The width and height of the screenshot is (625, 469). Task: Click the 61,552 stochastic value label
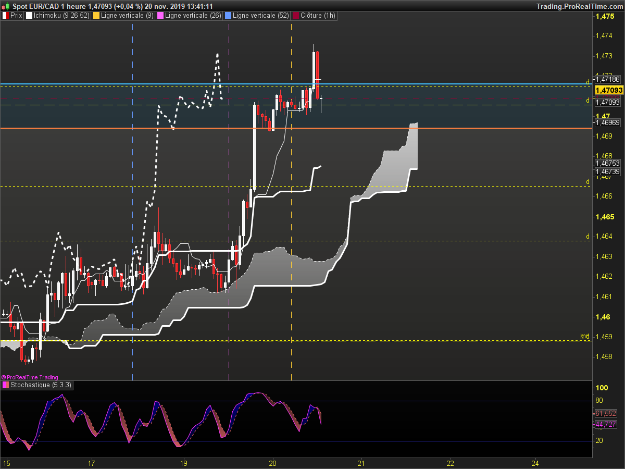(605, 413)
